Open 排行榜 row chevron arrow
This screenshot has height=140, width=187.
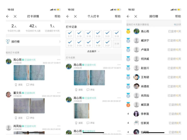[x=60, y=41]
